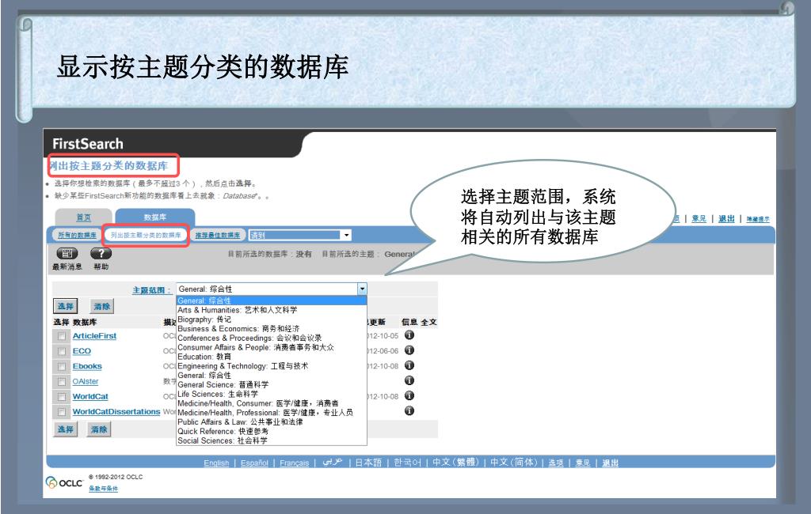Switch to the 数据库 tab

coord(154,217)
